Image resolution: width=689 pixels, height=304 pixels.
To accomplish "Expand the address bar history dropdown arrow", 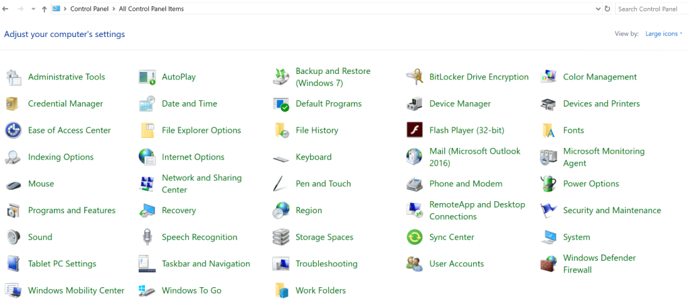I will (598, 9).
